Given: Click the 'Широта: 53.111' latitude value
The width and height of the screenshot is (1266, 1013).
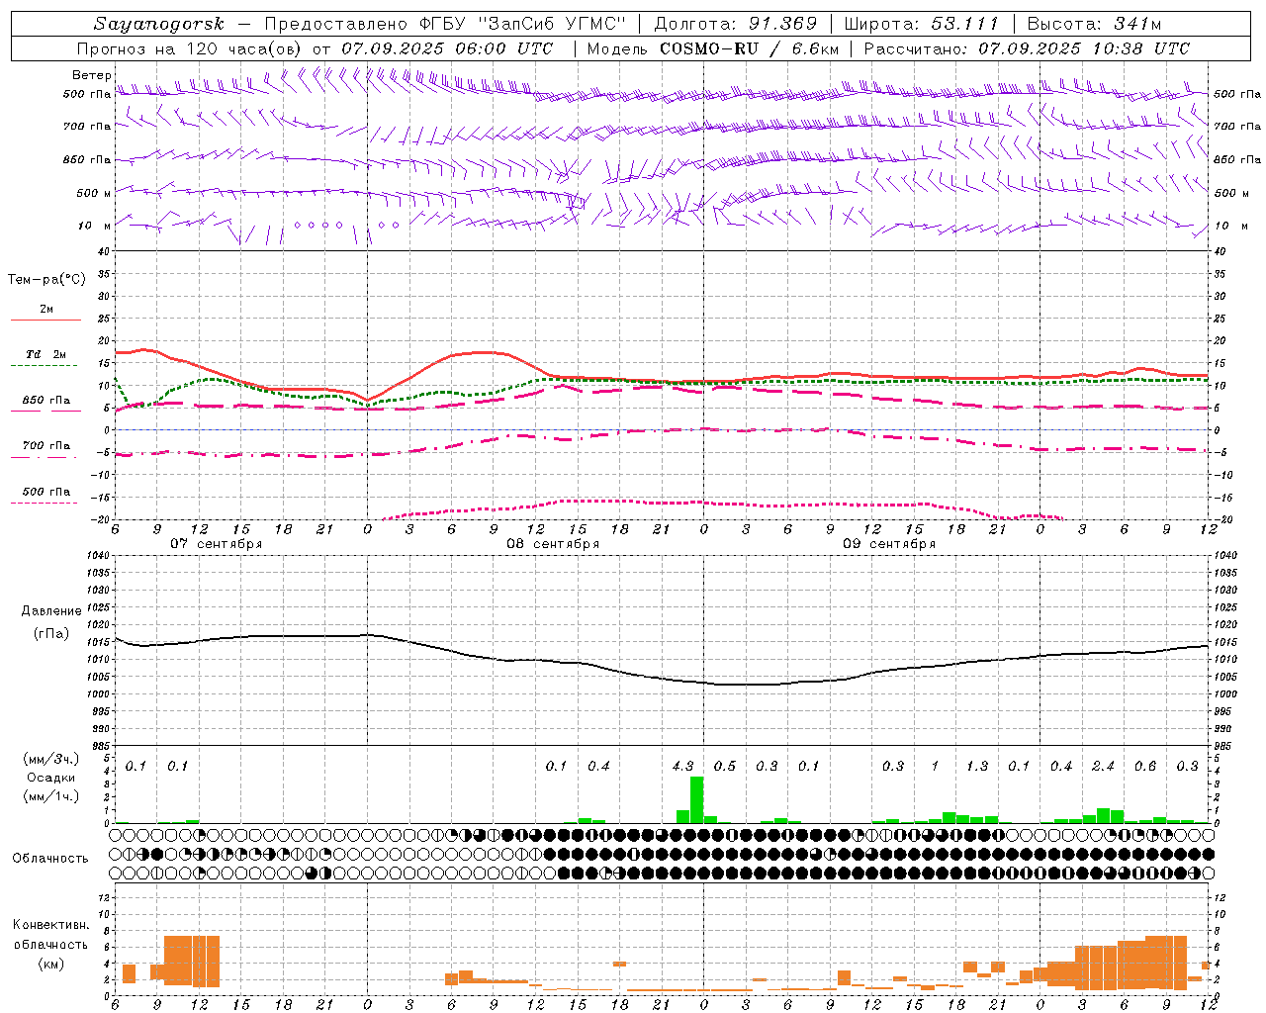Looking at the screenshot, I should point(922,24).
